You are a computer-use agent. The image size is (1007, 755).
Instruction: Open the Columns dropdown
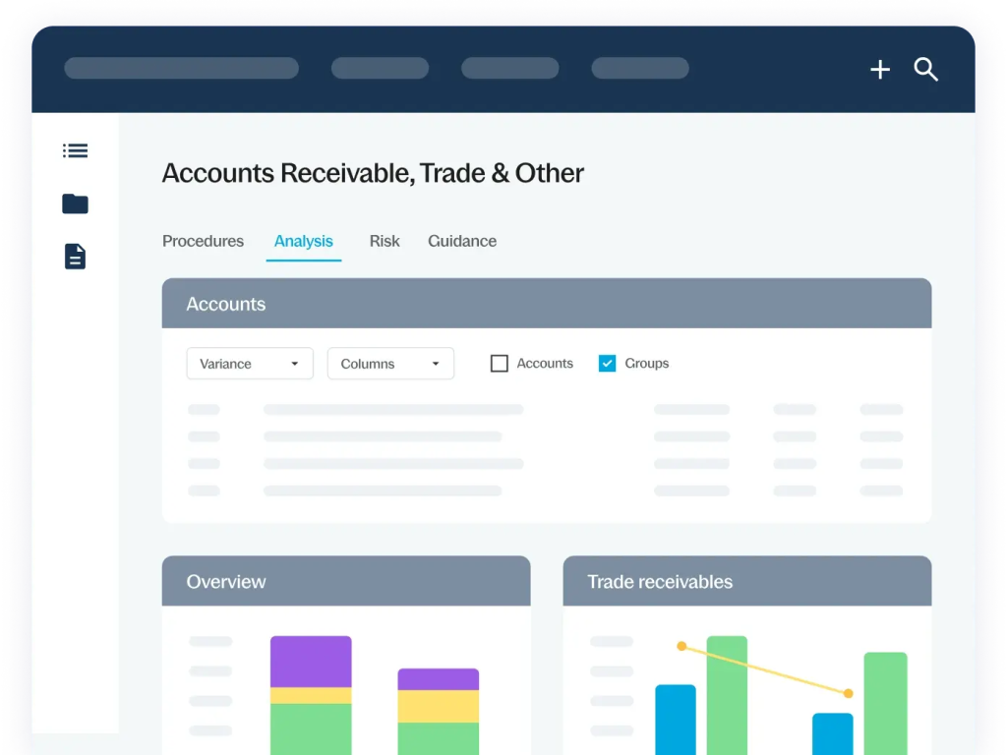pyautogui.click(x=390, y=364)
